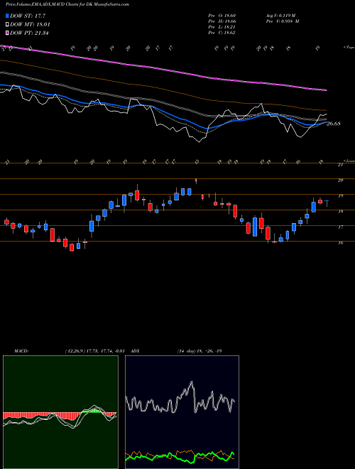355x469 pixels.
Task: Click the 'Pre V: 0.958 M' volume text
Action: point(282,21)
